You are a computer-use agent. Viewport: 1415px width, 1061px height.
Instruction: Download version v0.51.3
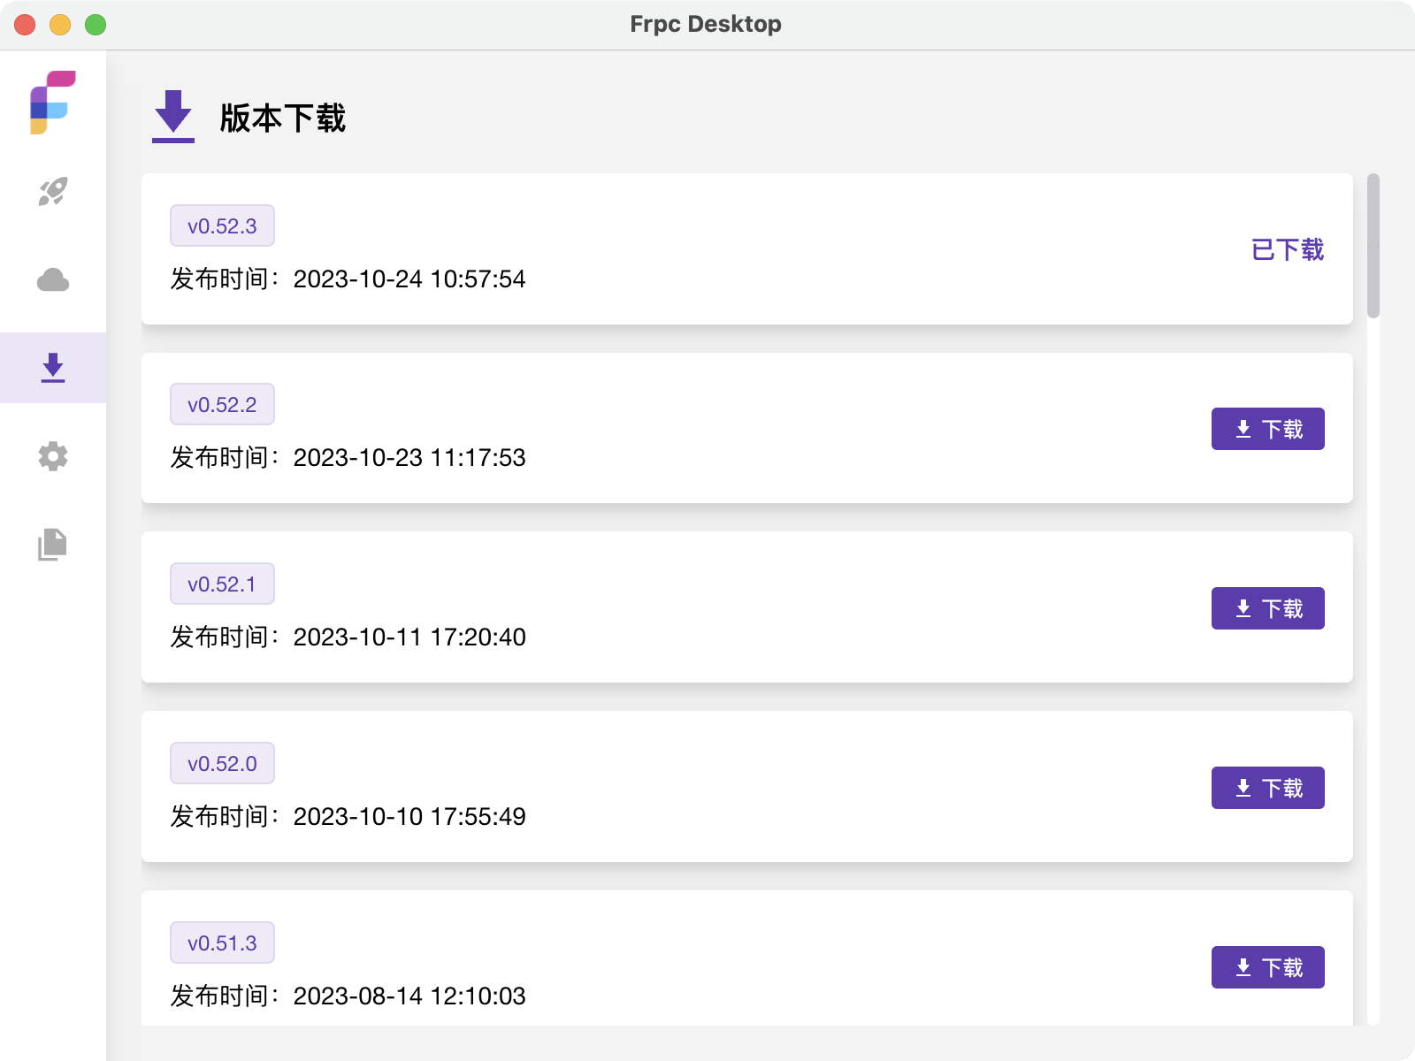(x=1267, y=967)
